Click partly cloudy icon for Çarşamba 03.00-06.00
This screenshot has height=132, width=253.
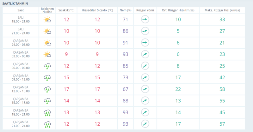(47, 54)
